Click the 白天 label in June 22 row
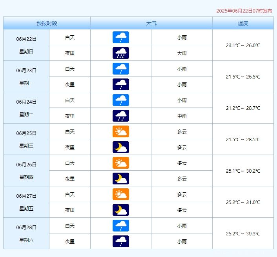Viewport: 277px width, 257px height. (70, 37)
